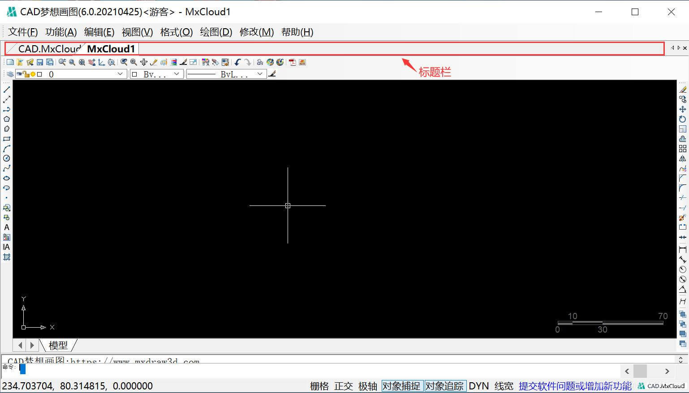The height and width of the screenshot is (393, 689).
Task: Toggle 栅格 grid mode in status bar
Action: point(319,386)
